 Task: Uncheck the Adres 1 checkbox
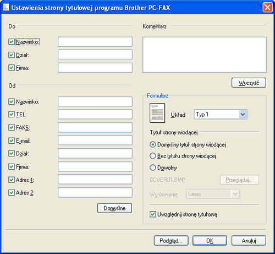[x=12, y=180]
